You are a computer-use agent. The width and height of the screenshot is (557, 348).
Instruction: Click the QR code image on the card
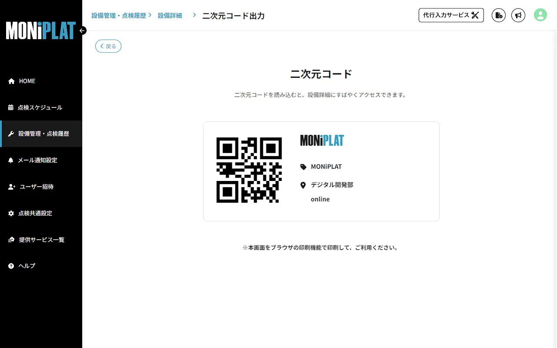[248, 170]
